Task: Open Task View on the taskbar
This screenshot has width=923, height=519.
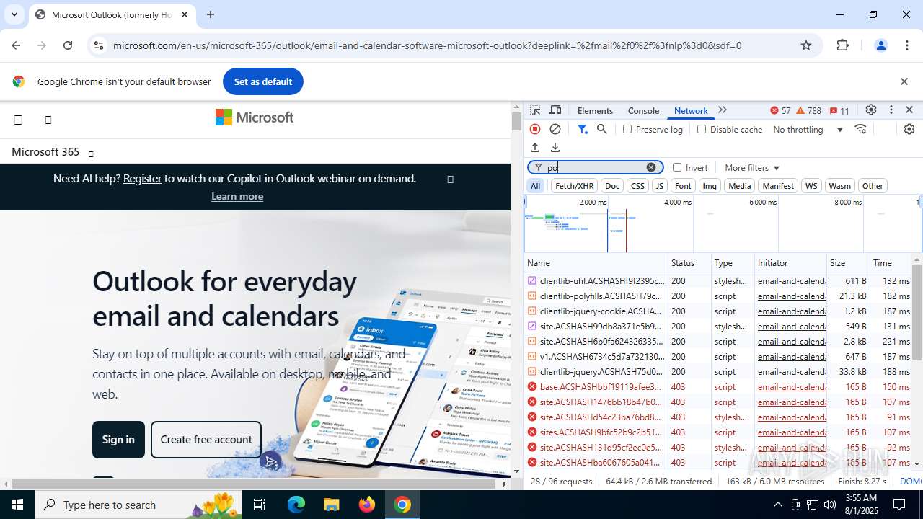Action: point(260,505)
